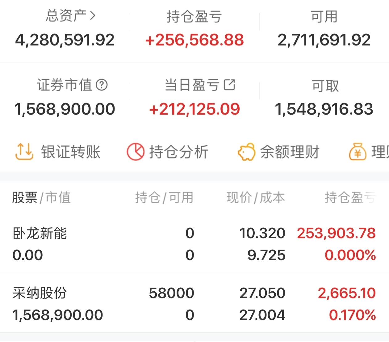
Task: Open the 持仓分析 shortcut label
Action: click(178, 152)
